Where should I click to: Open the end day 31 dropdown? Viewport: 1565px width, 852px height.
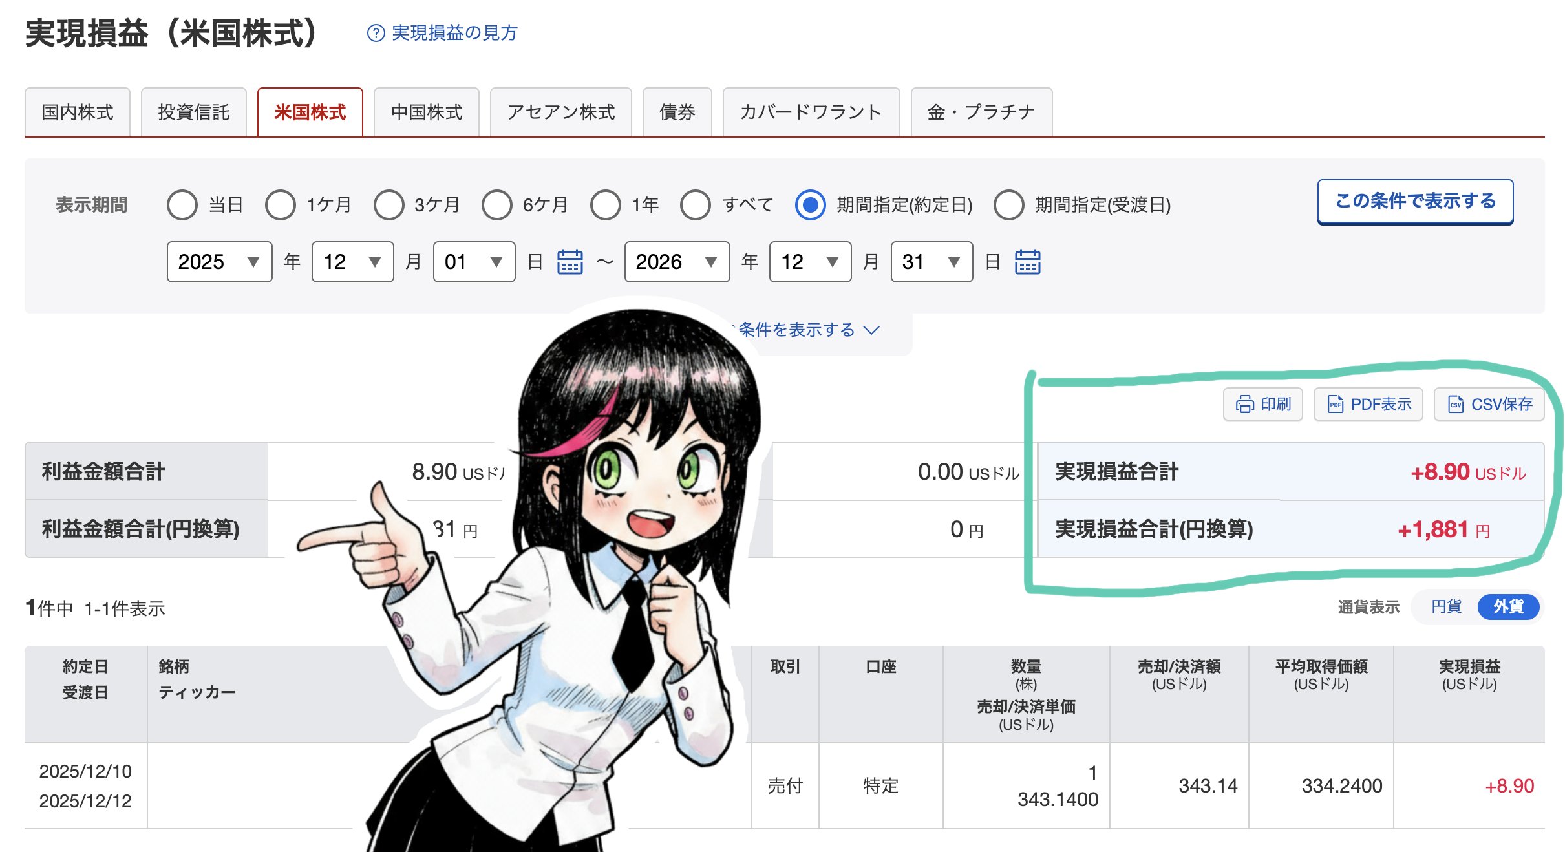[932, 262]
